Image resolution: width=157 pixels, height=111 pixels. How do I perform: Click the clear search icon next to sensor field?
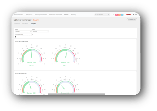click(x=32, y=34)
